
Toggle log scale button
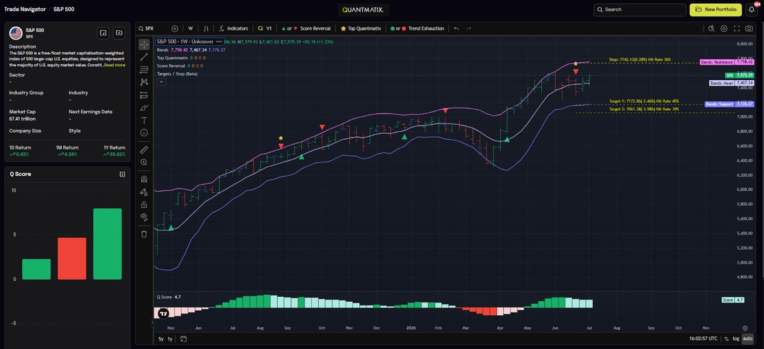735,339
